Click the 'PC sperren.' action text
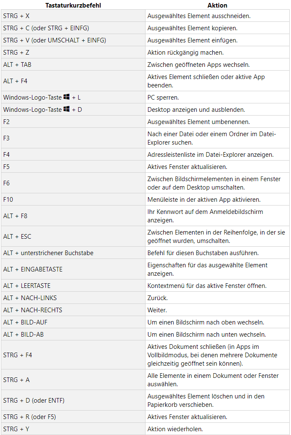This screenshot has width=291, height=435. click(163, 97)
